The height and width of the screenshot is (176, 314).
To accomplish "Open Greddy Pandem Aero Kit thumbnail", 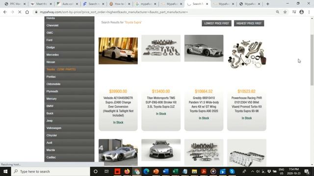I will click(x=204, y=48).
